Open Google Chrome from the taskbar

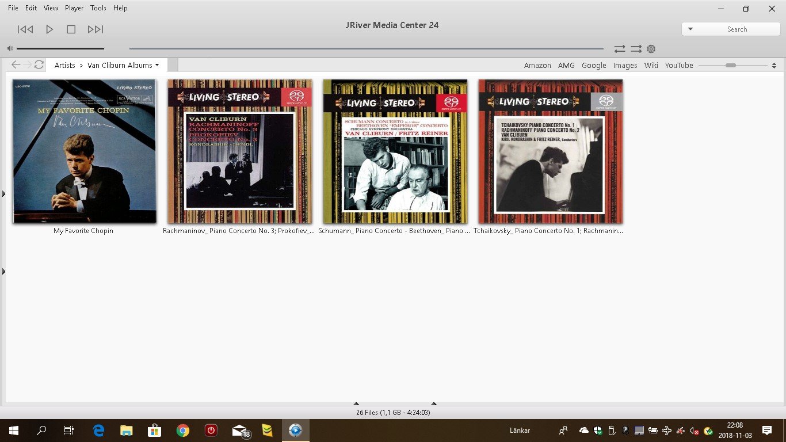coord(183,430)
